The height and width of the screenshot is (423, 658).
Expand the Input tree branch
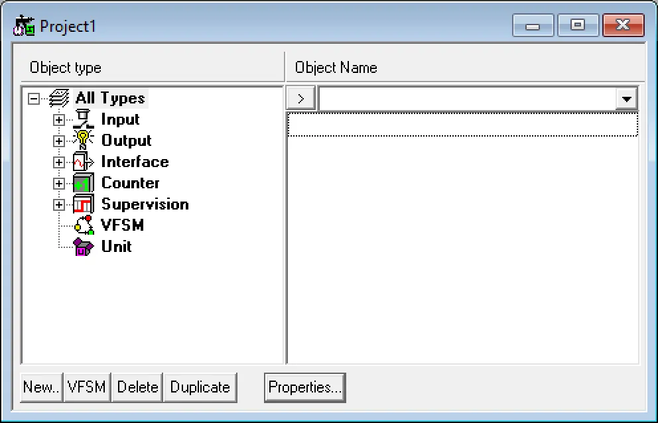point(58,119)
